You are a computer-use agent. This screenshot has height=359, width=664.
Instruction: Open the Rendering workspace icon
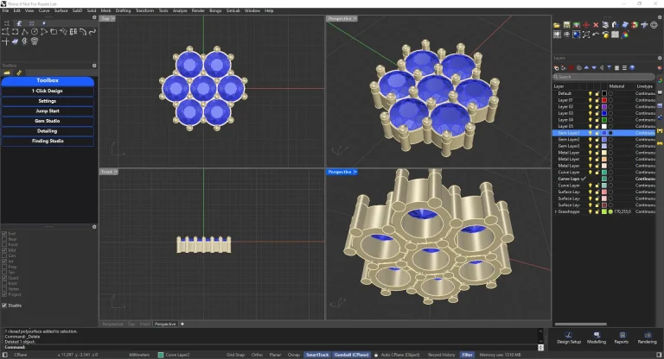pyautogui.click(x=647, y=336)
